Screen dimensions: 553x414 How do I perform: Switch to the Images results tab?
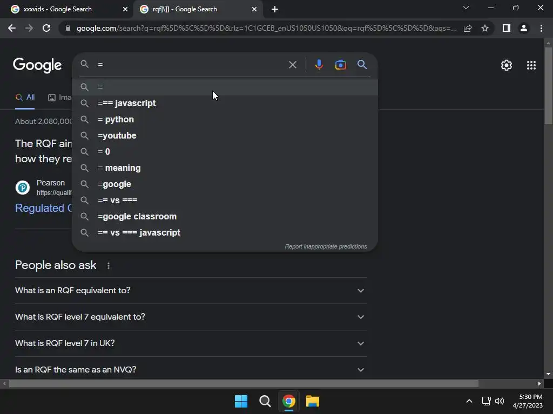(59, 98)
